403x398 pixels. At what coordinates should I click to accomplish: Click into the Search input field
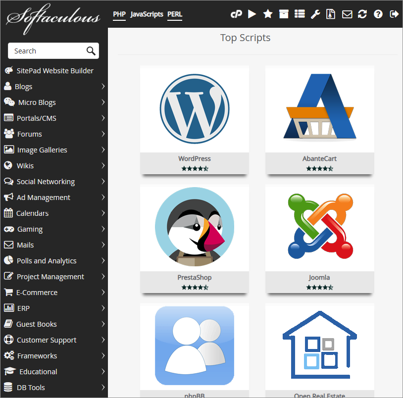pos(47,51)
